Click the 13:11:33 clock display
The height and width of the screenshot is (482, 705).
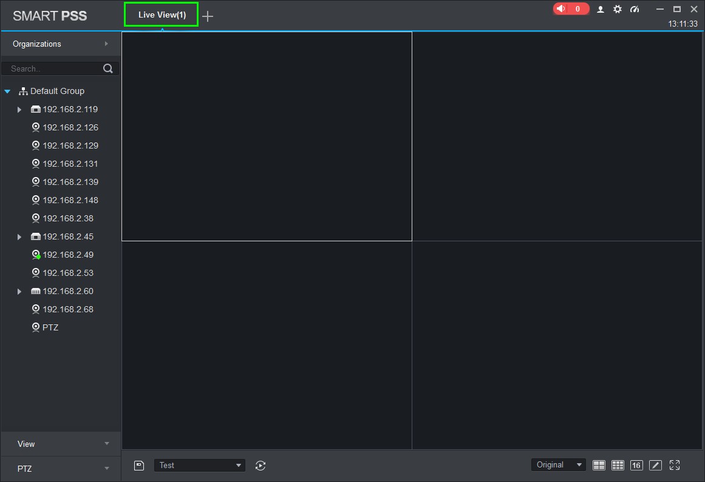(683, 24)
